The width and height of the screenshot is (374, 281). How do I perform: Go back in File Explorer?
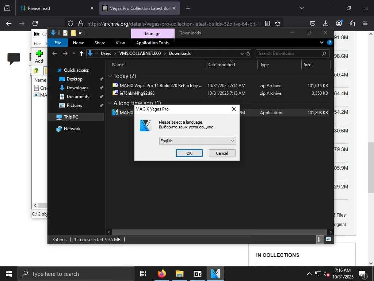click(54, 53)
